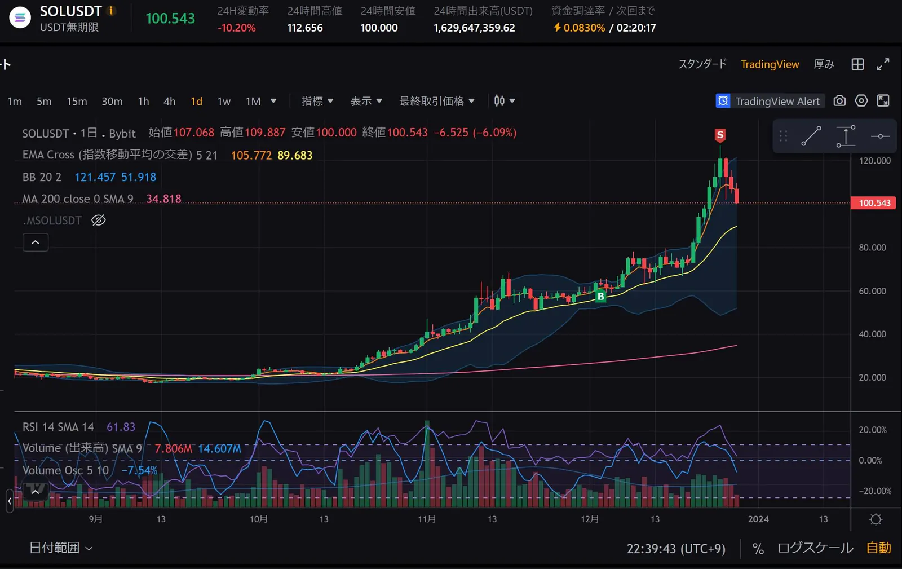The width and height of the screenshot is (902, 569).
Task: Switch to TradingView chart tab
Action: click(770, 64)
